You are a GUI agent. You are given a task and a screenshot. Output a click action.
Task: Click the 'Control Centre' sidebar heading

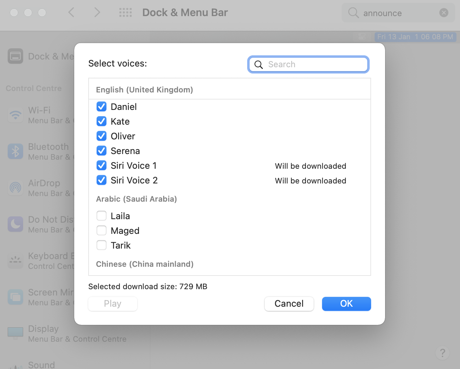pos(34,88)
